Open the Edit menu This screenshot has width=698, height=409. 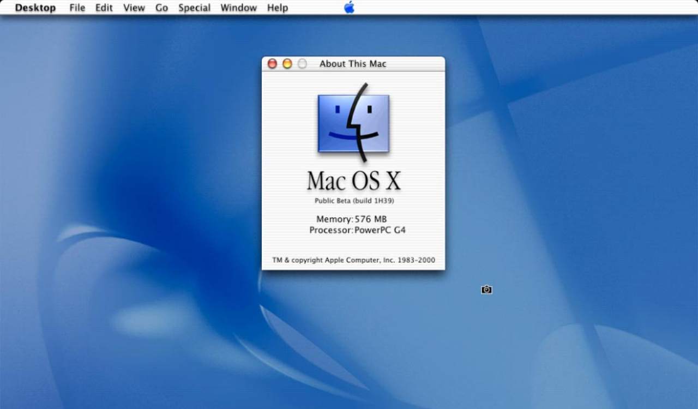click(104, 8)
